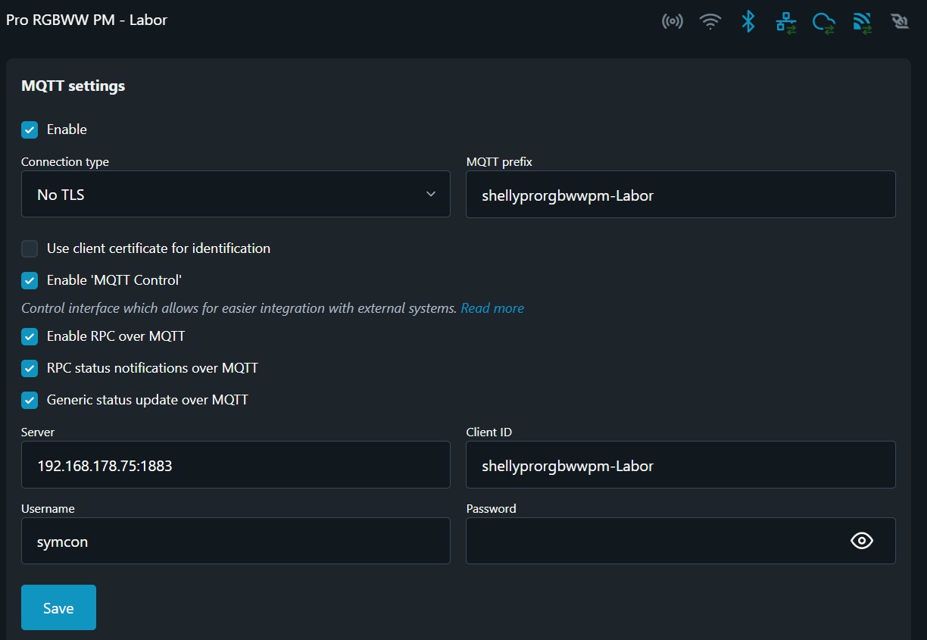Click the chevron arrow beside No TLS

tap(431, 194)
